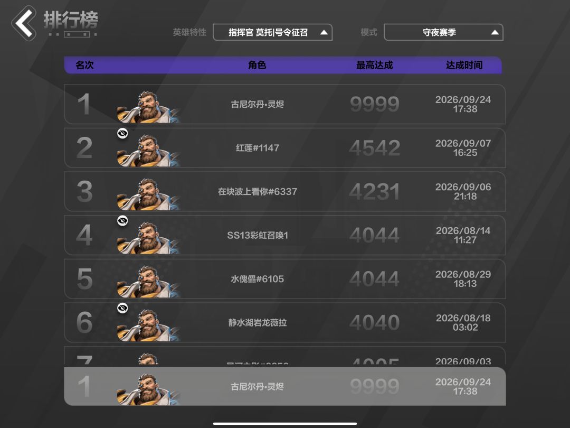Click date 2026/09/06 21:18

click(463, 191)
